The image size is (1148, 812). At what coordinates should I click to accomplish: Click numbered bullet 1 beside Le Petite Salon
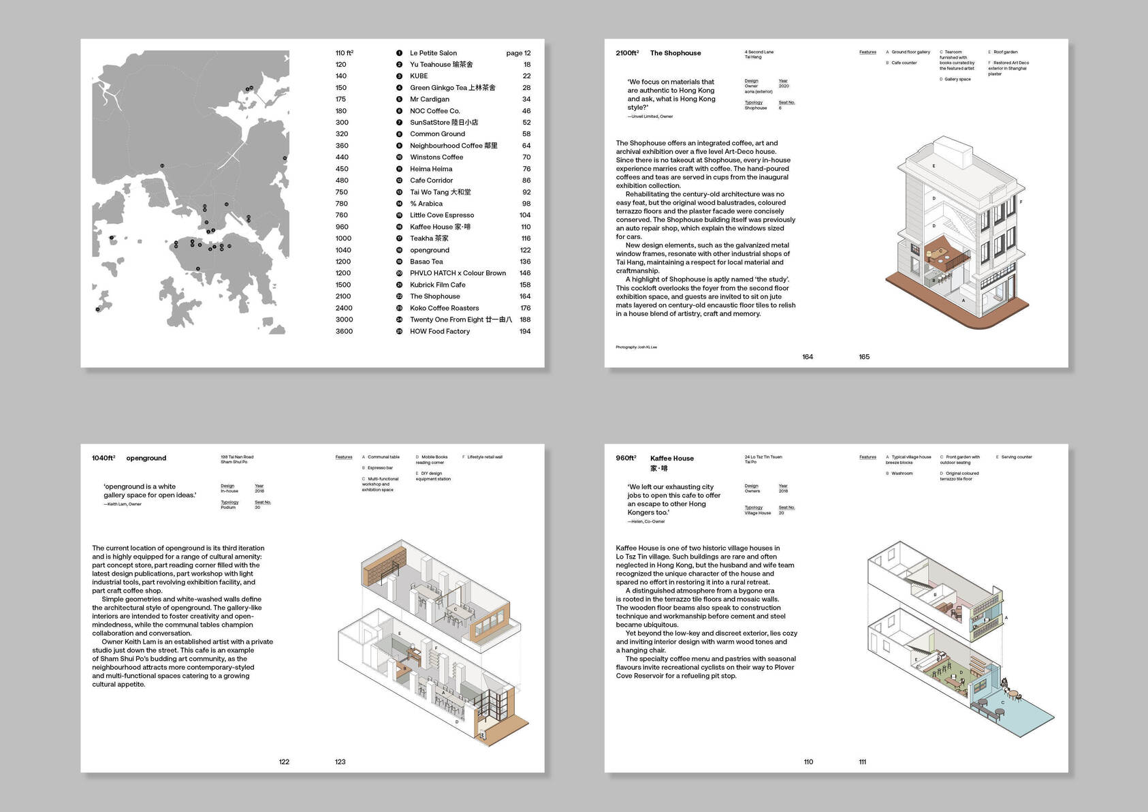pos(400,53)
